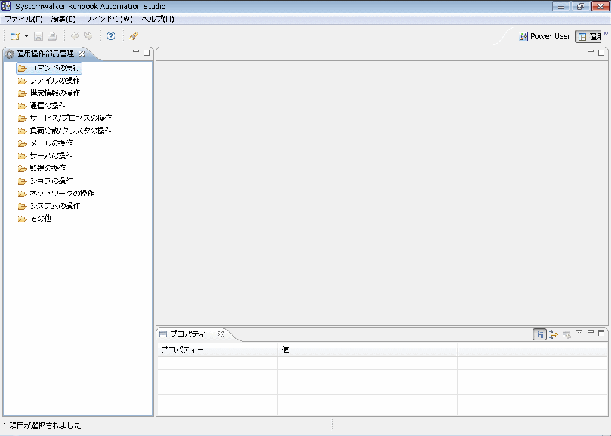Show more perspectives chevron

coord(606,33)
